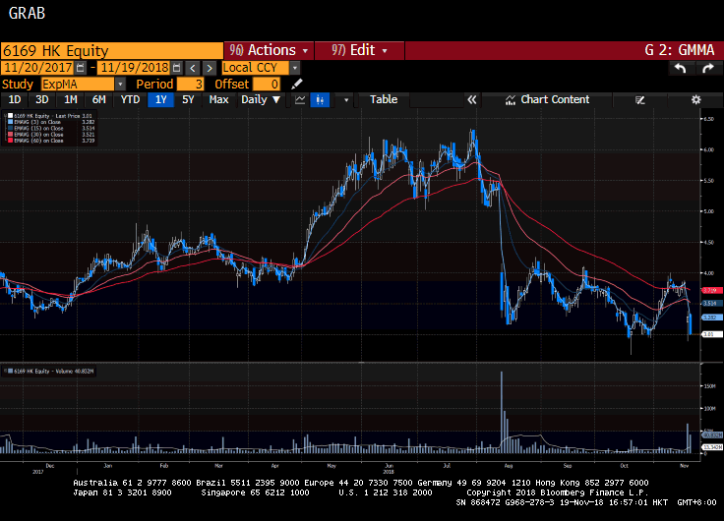Image resolution: width=724 pixels, height=521 pixels.
Task: Click the Chart Content button label
Action: [x=555, y=99]
